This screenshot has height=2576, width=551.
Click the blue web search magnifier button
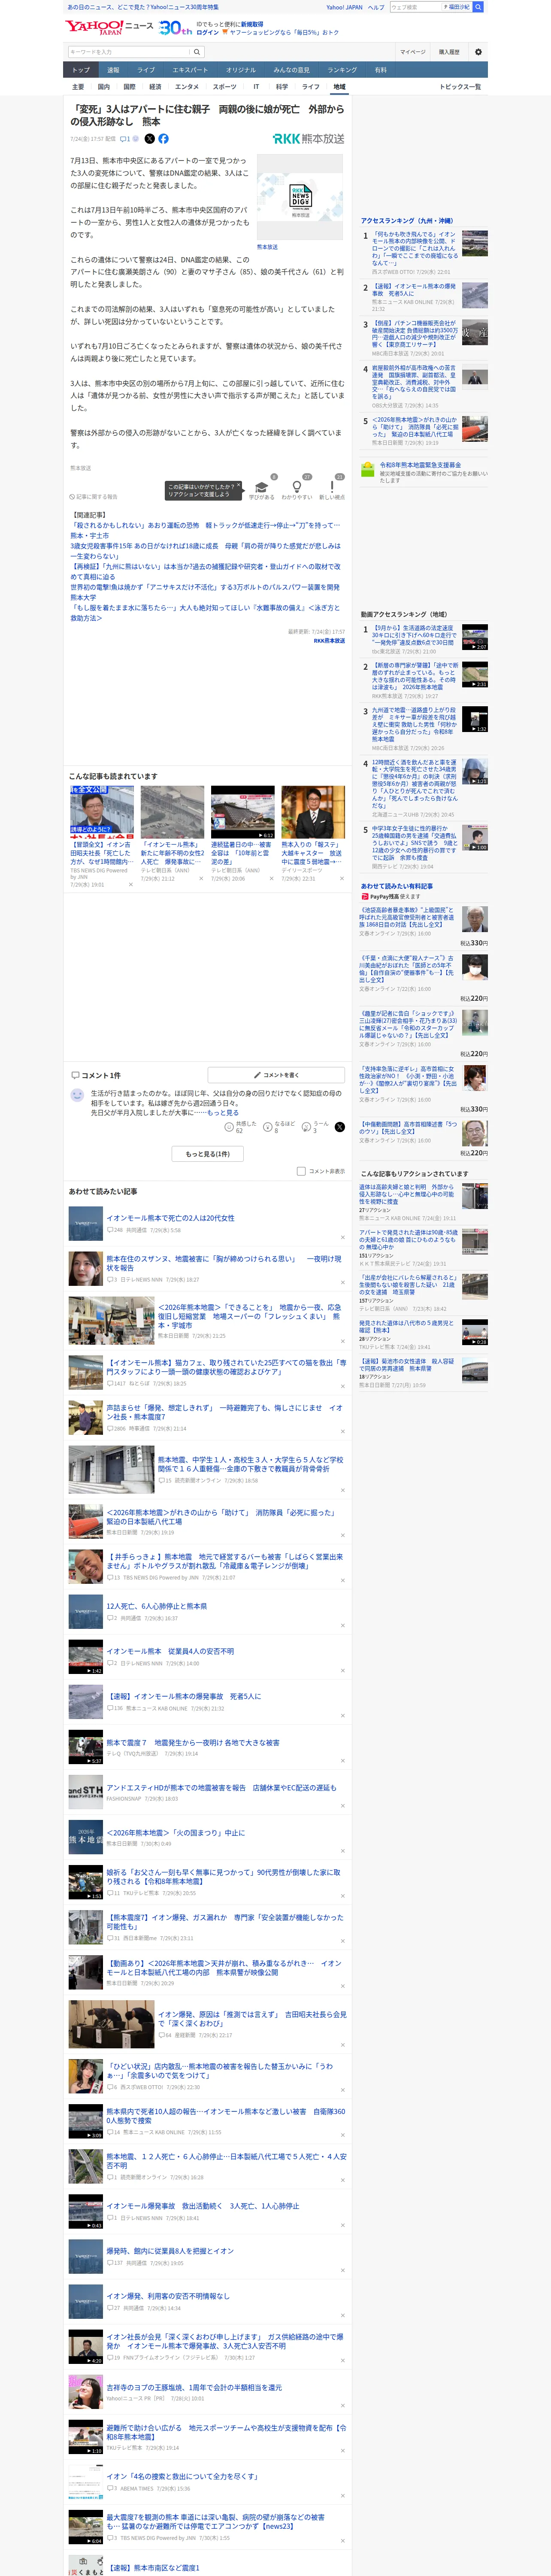click(x=478, y=7)
